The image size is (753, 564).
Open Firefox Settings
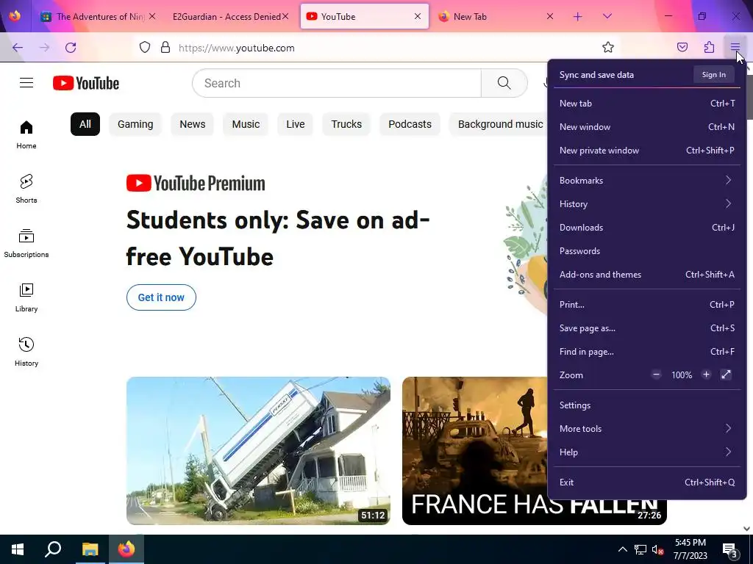646,405
